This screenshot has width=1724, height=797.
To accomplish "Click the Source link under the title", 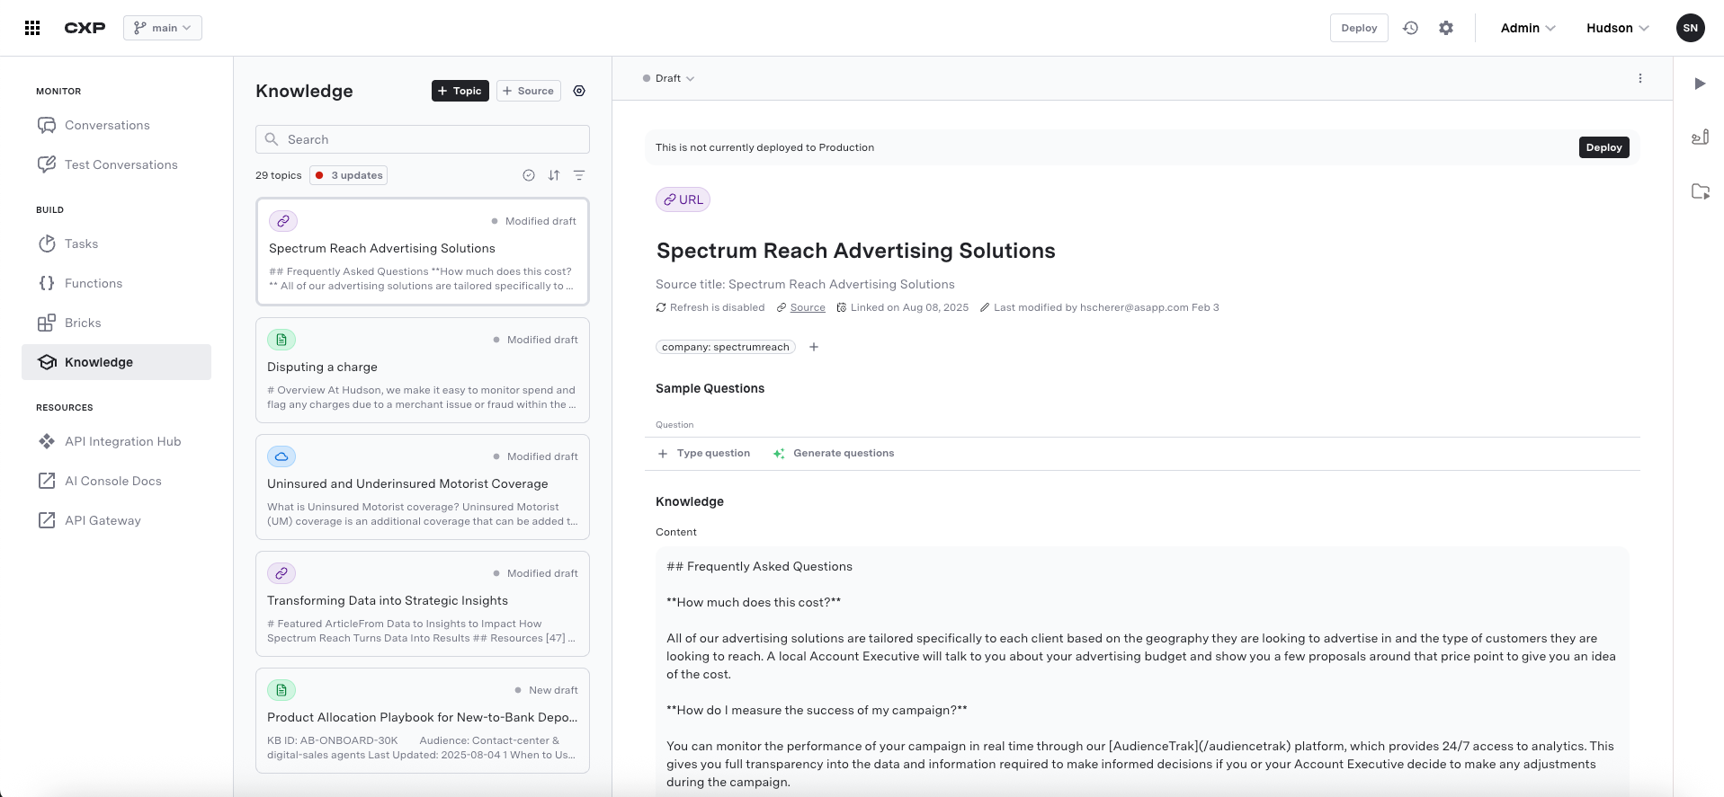I will 808,307.
